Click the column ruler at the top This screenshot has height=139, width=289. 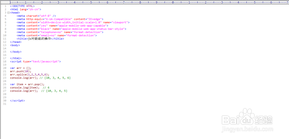tap(149, 3)
